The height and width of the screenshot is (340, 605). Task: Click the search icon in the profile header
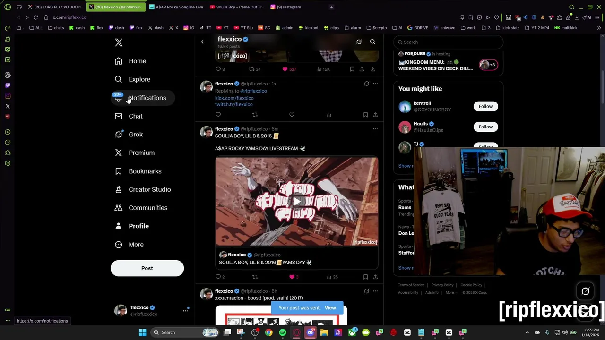(372, 42)
